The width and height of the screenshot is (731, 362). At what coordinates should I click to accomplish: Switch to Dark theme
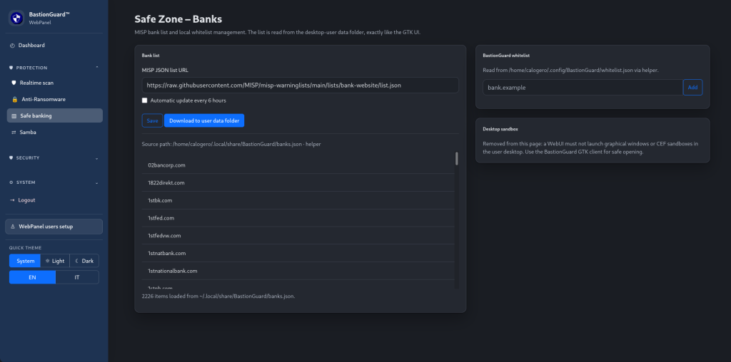tap(84, 261)
